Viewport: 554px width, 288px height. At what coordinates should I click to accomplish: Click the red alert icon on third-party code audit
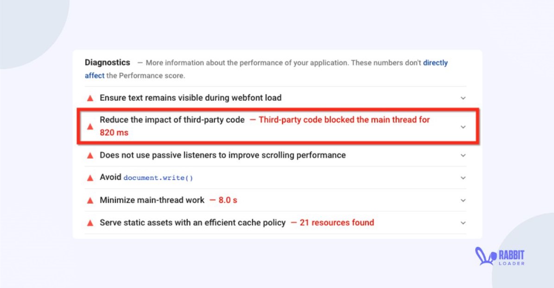pos(90,127)
